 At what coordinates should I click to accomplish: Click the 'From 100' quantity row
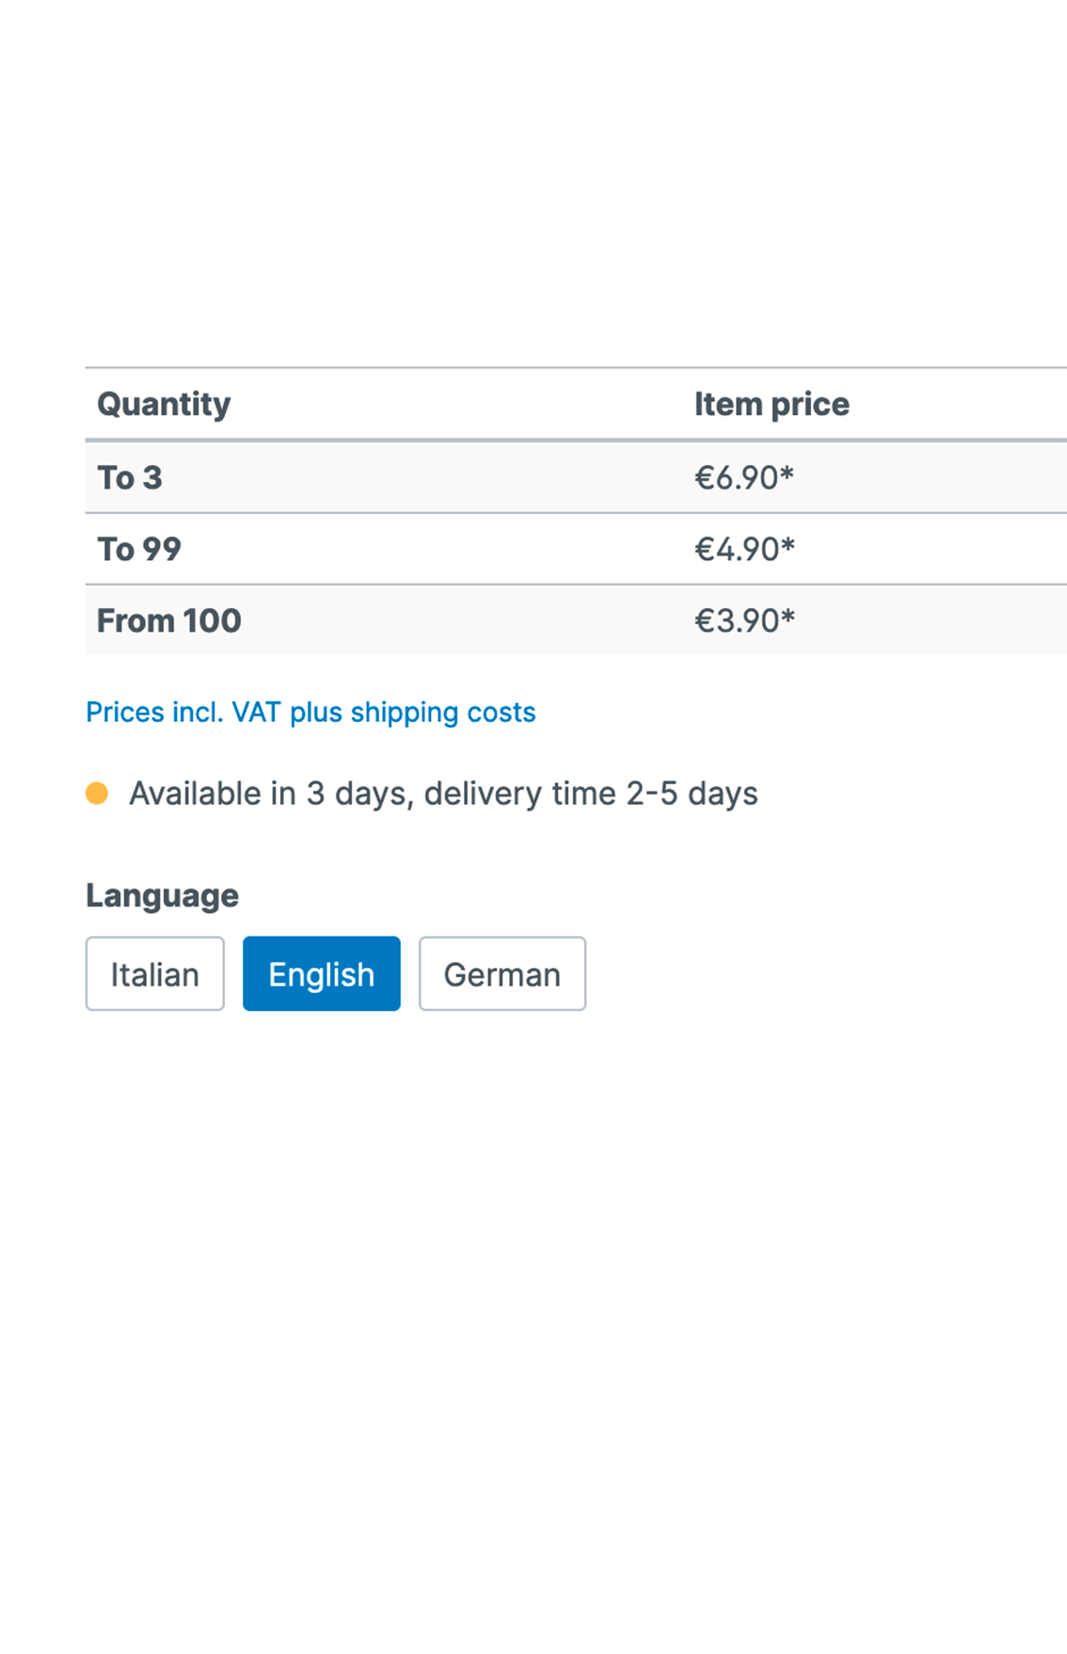click(x=169, y=620)
